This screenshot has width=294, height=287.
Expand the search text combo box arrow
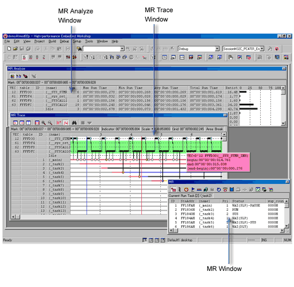pos(122,49)
